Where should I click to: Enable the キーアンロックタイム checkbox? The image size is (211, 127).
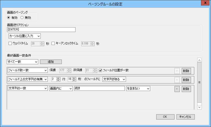[53, 43]
